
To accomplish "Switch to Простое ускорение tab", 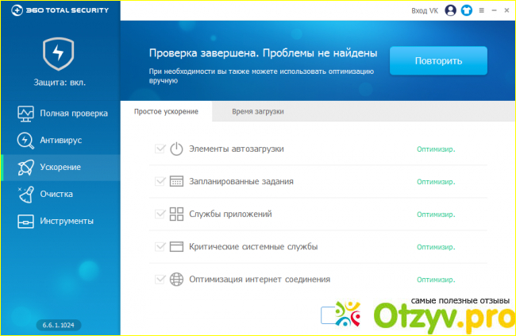I will [x=166, y=112].
